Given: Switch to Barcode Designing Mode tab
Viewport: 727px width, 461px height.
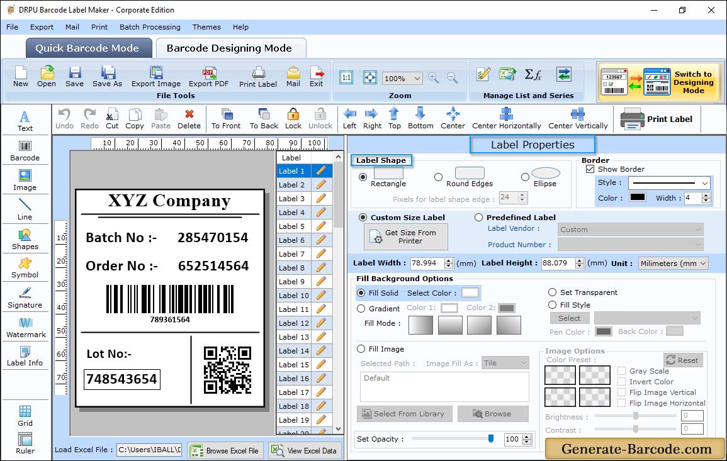Looking at the screenshot, I should coord(230,48).
